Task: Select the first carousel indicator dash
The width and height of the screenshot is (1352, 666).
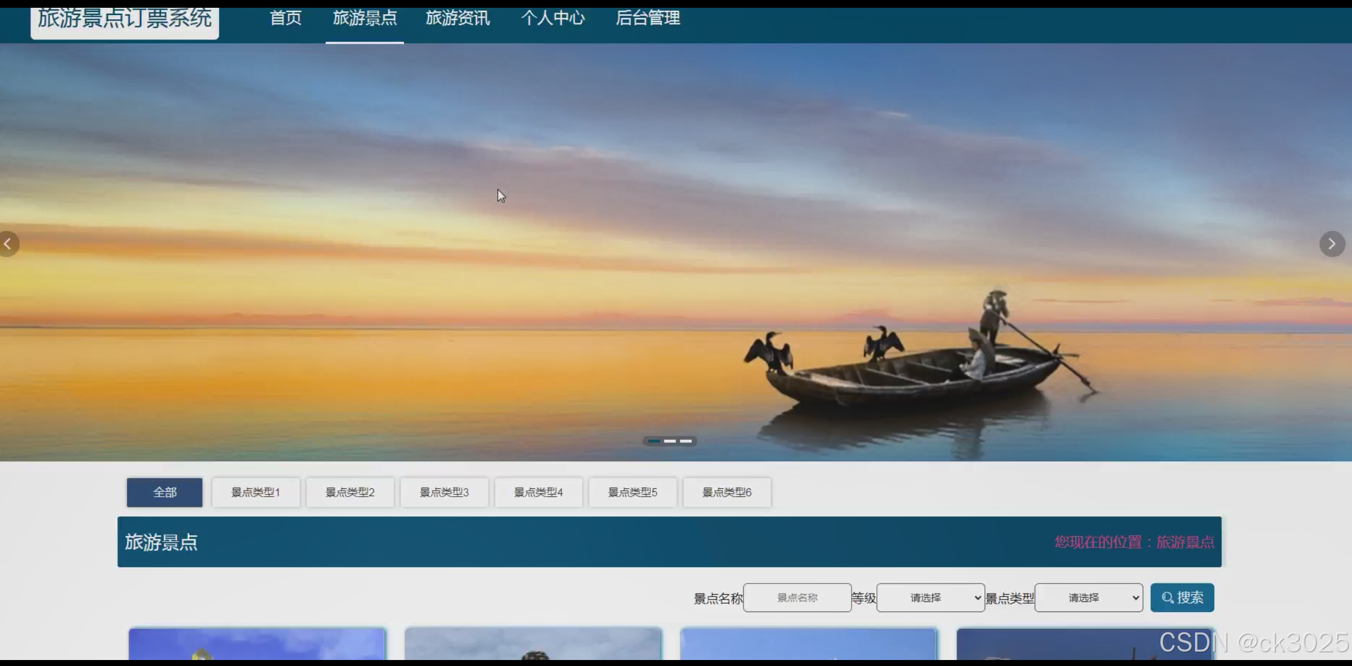Action: pyautogui.click(x=654, y=441)
